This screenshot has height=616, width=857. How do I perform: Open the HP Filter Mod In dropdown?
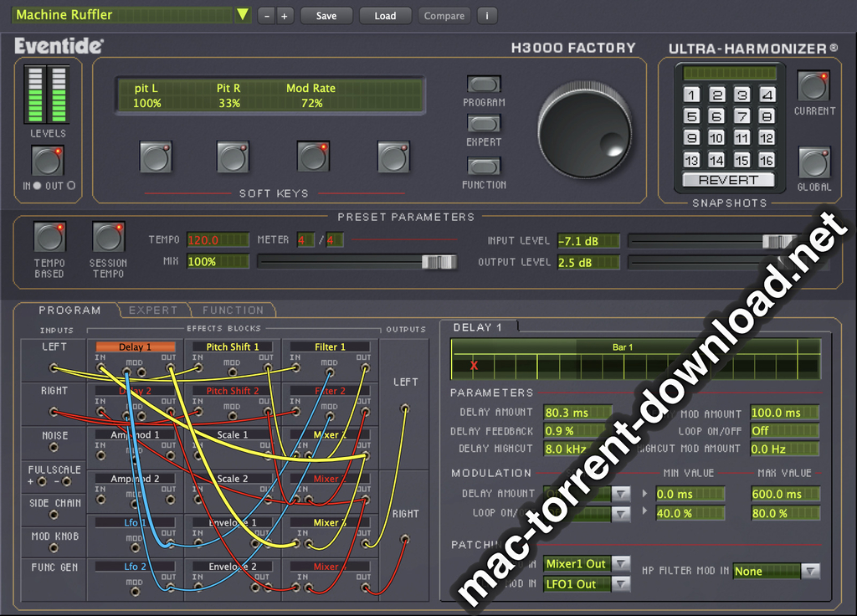click(x=810, y=571)
